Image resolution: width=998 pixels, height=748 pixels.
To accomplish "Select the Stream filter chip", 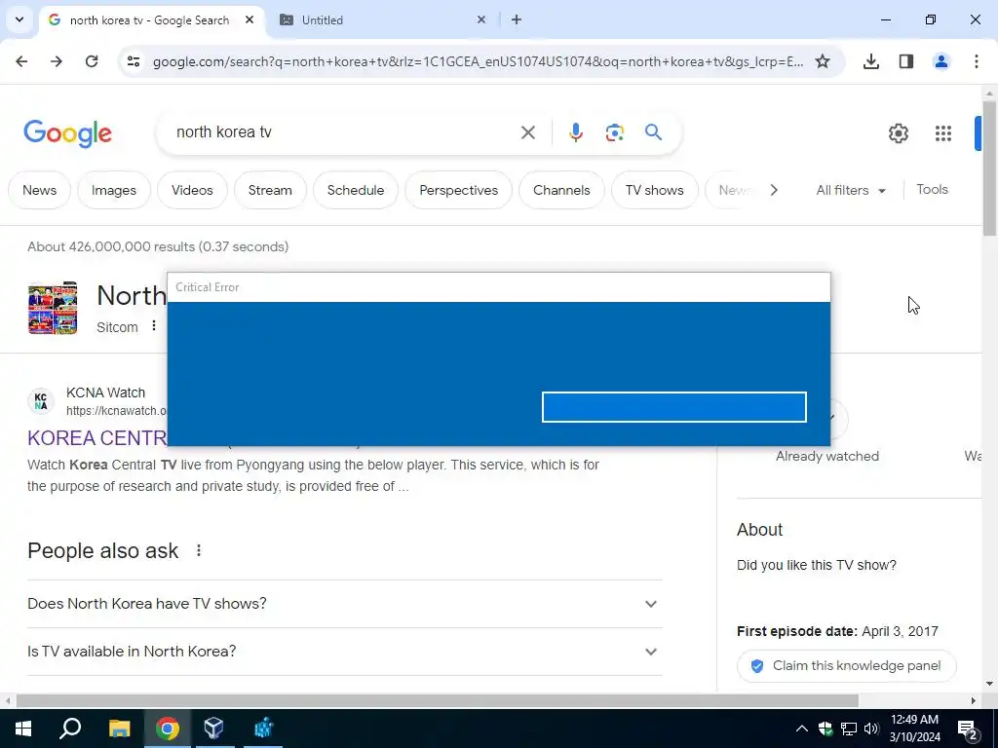I will (270, 190).
